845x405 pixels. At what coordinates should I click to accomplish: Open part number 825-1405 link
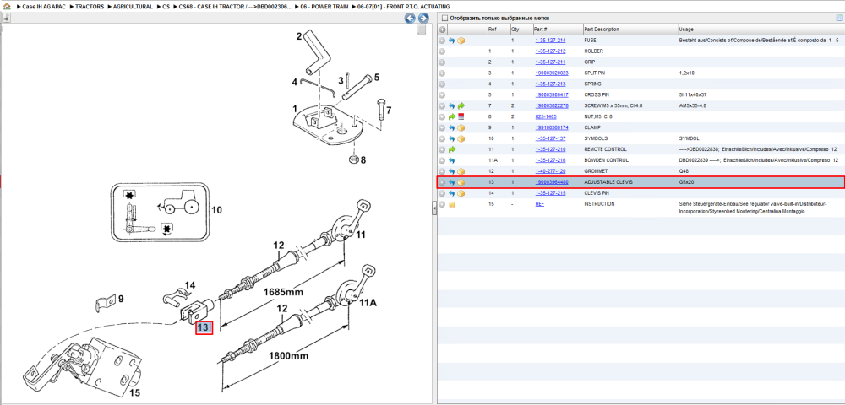point(545,116)
